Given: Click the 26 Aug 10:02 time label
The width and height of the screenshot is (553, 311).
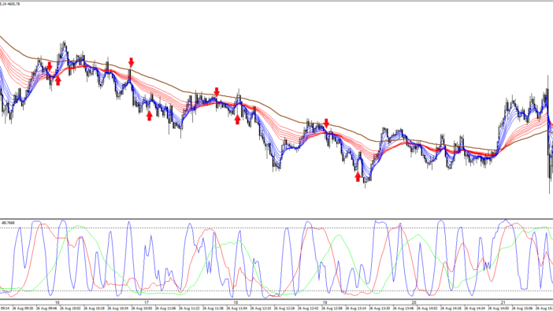Looking at the screenshot, I should click(x=71, y=309).
